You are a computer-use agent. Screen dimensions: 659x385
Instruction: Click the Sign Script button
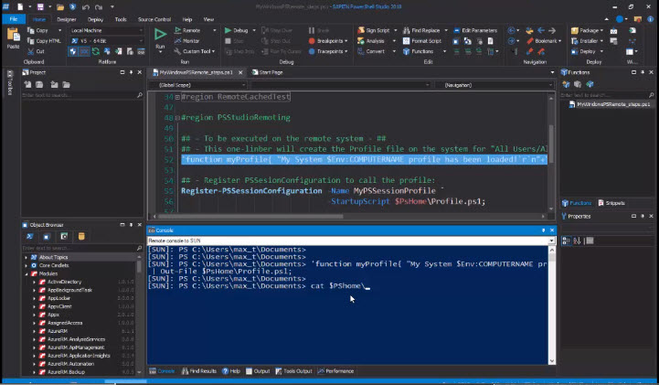tap(373, 30)
